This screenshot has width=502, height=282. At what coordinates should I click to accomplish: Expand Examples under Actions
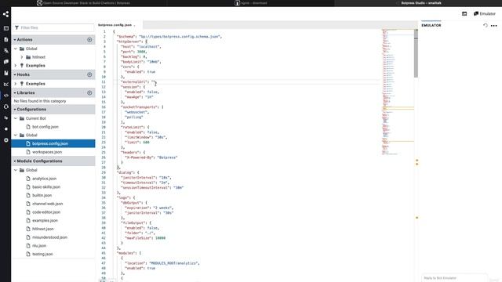(x=16, y=66)
